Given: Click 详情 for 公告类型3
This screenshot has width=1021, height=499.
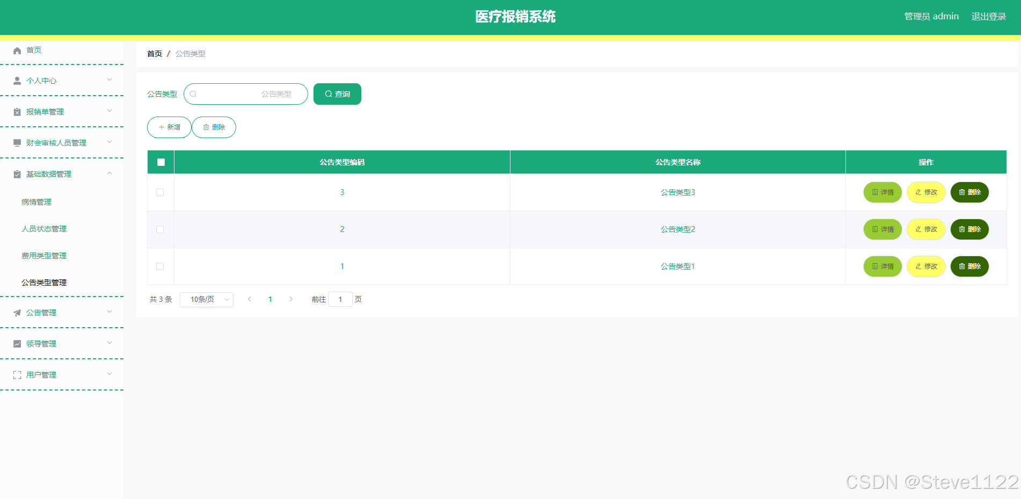Looking at the screenshot, I should pyautogui.click(x=883, y=192).
